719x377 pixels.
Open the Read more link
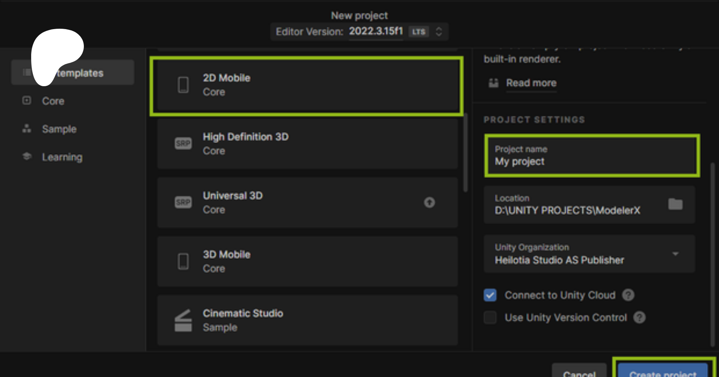pyautogui.click(x=531, y=83)
